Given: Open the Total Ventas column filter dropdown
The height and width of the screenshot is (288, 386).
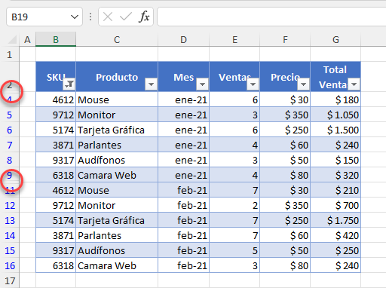Looking at the screenshot, I should pyautogui.click(x=354, y=84).
